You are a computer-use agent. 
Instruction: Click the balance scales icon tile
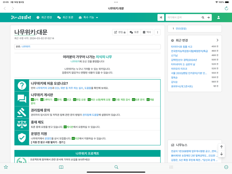click(22, 124)
